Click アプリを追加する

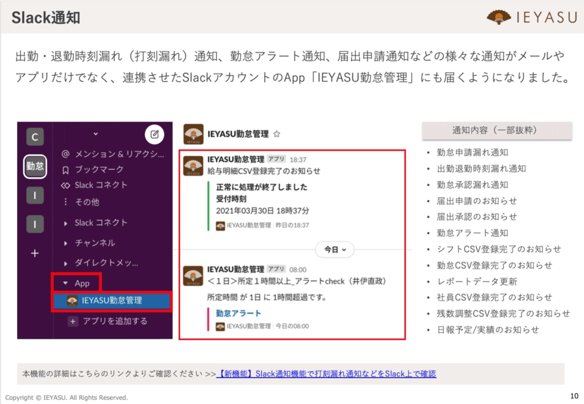pyautogui.click(x=115, y=321)
